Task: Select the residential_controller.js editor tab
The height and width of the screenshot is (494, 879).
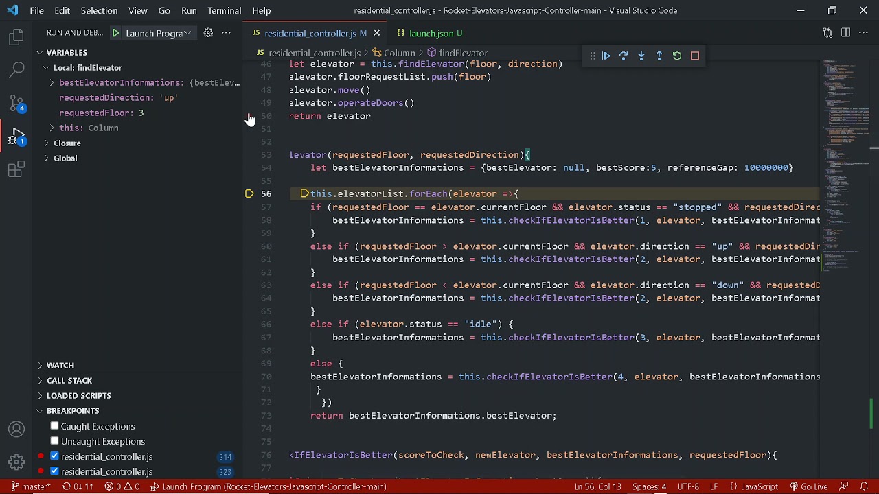Action: [315, 33]
